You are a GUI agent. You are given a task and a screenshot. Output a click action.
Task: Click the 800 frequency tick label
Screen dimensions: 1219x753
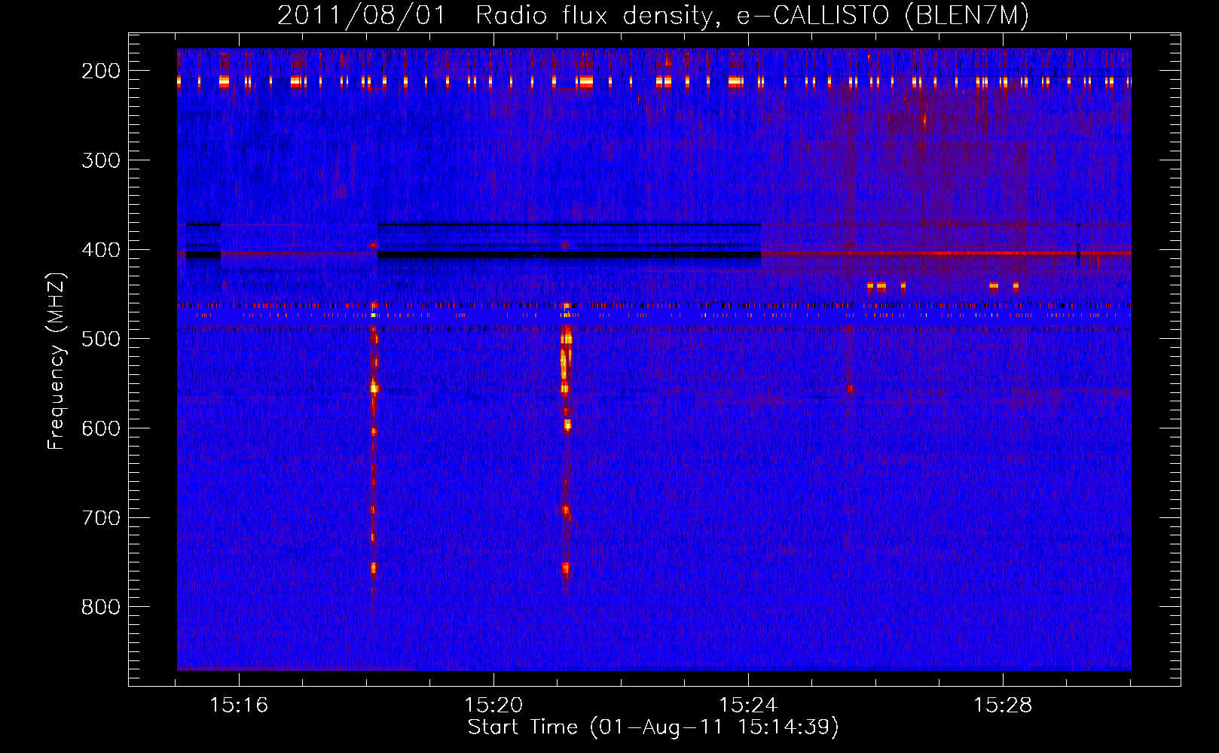101,607
